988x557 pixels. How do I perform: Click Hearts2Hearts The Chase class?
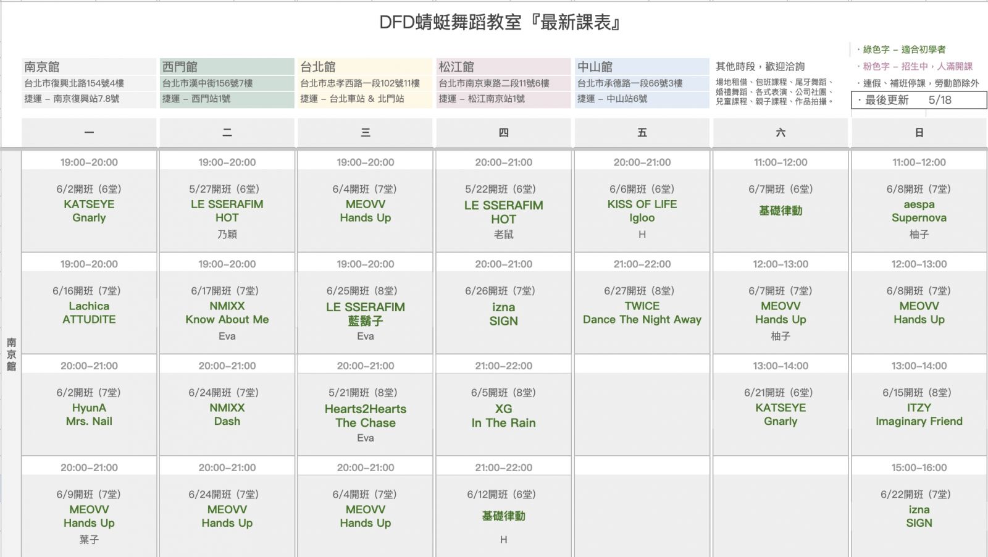coord(365,416)
